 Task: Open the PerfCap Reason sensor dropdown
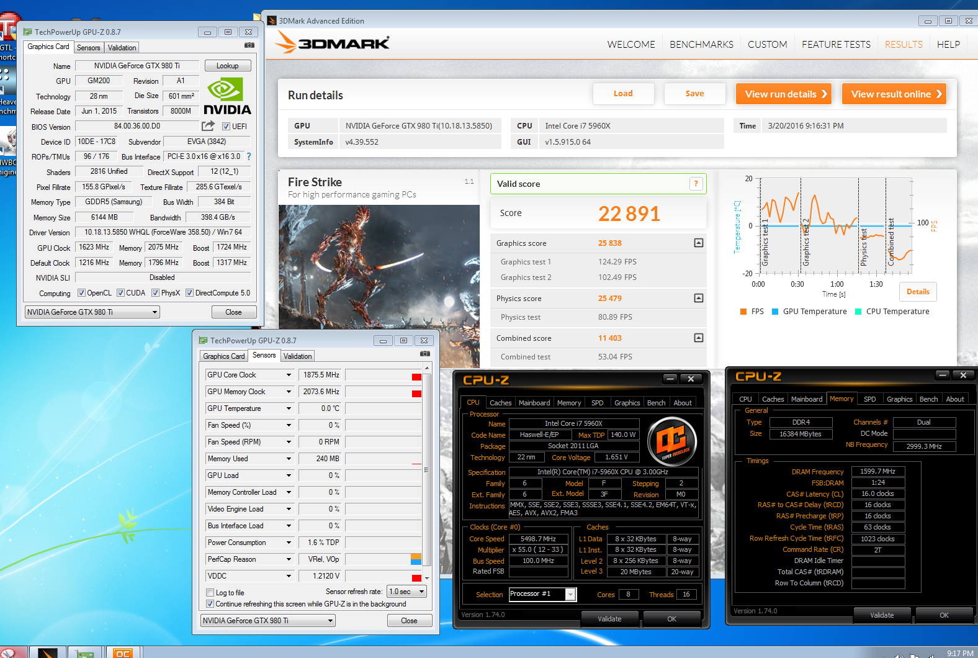pos(289,559)
